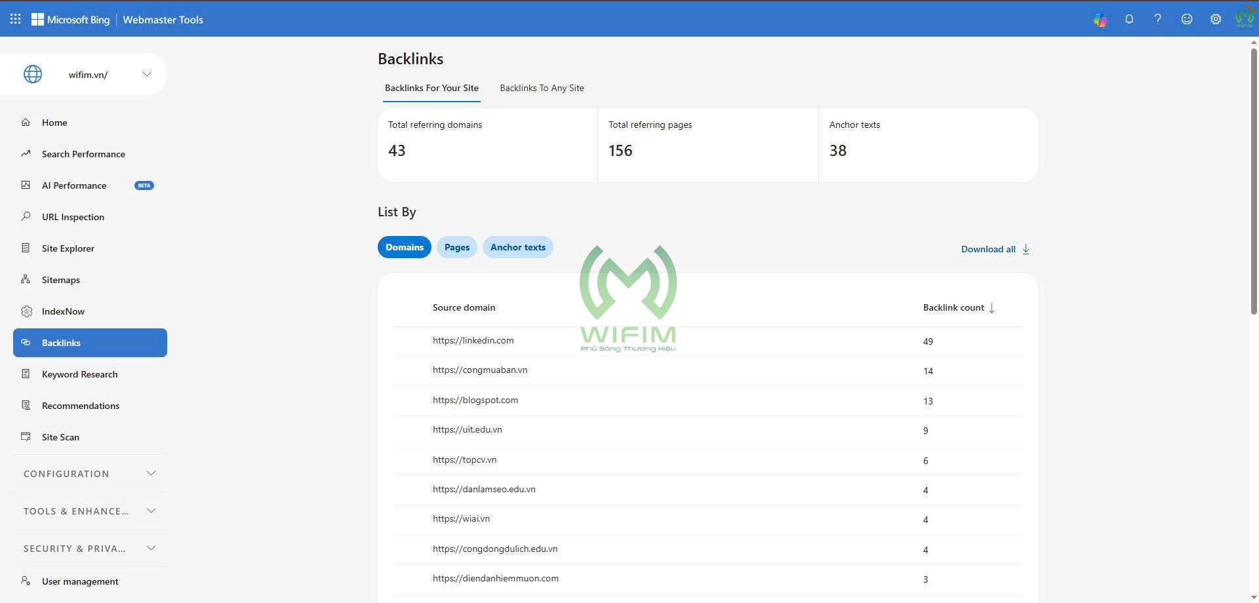
Task: Sort by Backlink count column arrow
Action: click(991, 307)
